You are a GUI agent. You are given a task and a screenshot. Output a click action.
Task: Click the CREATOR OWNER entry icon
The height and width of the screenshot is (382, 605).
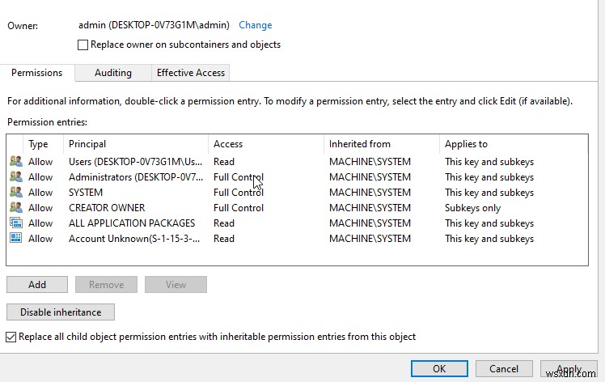point(16,208)
